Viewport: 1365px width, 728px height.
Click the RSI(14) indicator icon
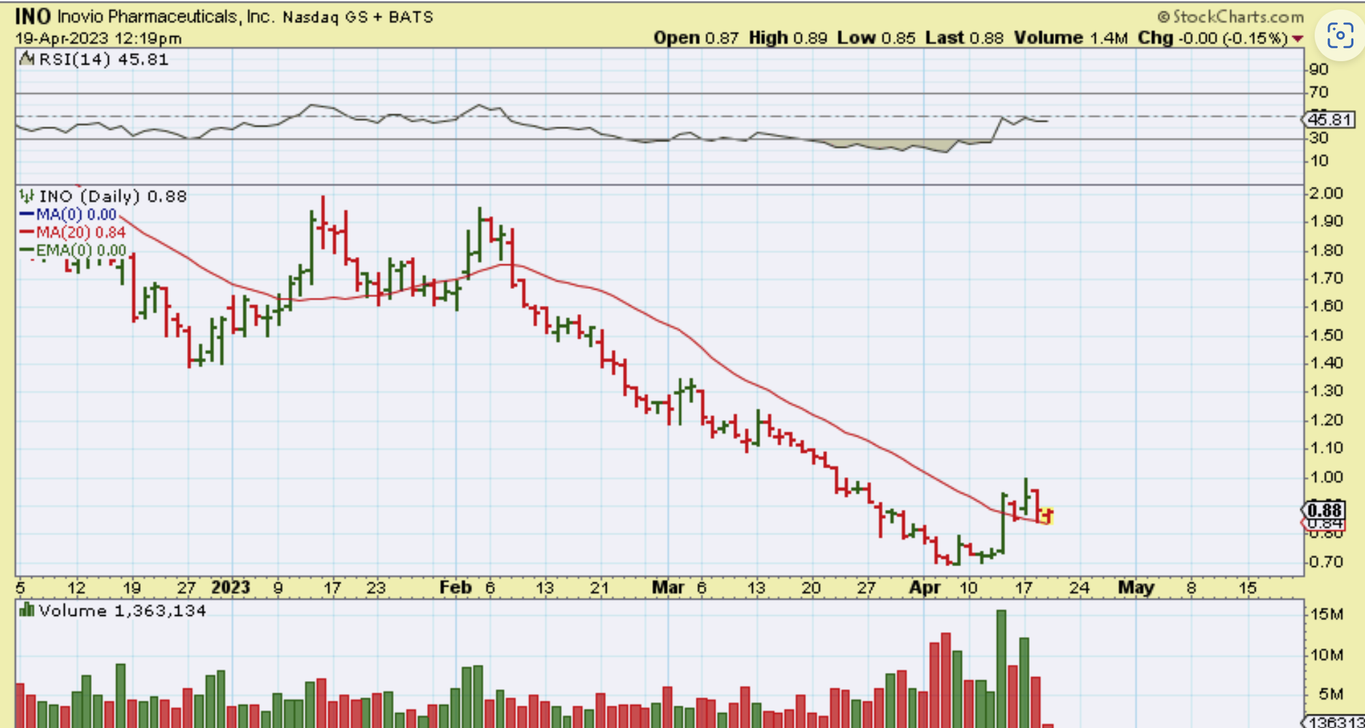tap(27, 59)
